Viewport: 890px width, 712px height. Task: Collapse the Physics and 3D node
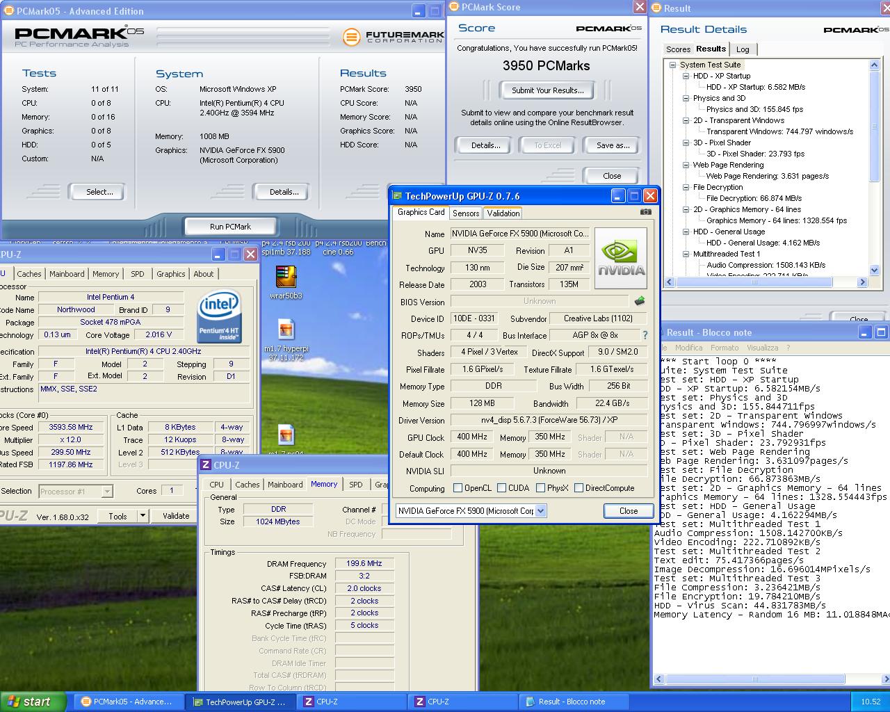pos(686,98)
